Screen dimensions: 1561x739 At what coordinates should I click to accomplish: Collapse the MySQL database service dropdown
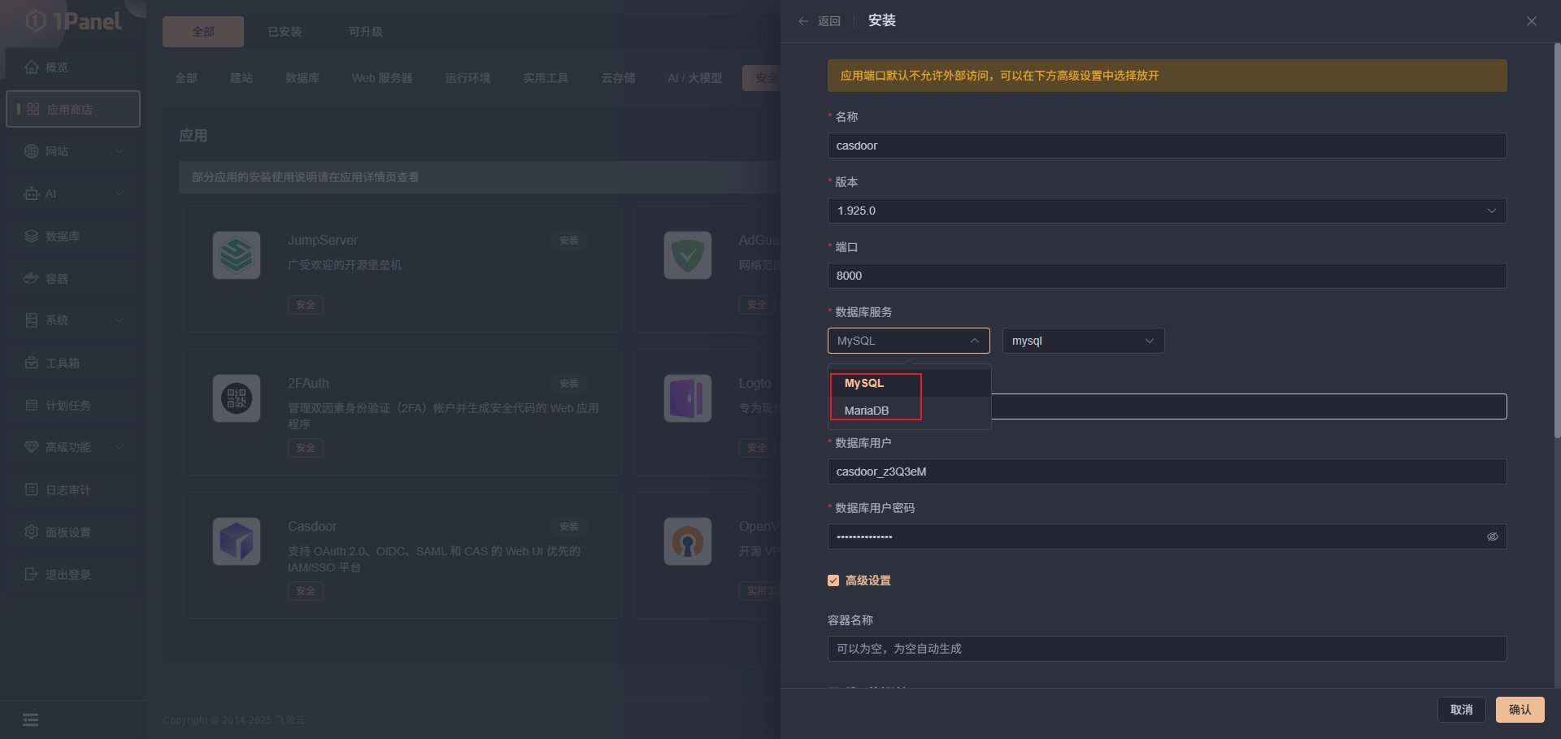pos(909,341)
